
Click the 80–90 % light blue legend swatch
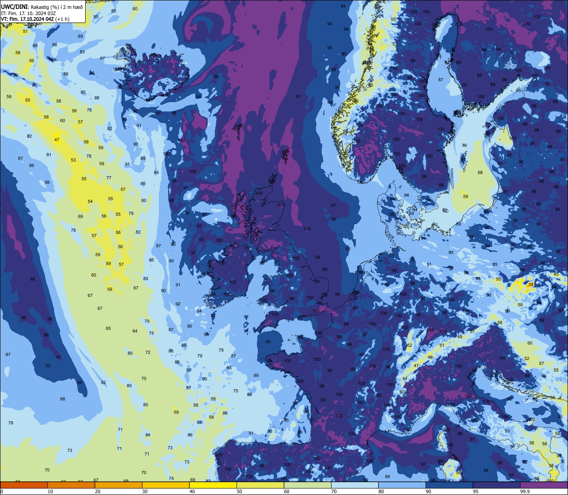[x=402, y=485]
